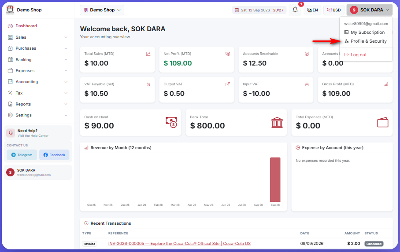This screenshot has height=252, width=400.
Task: Switch currency using the USD button
Action: point(333,10)
